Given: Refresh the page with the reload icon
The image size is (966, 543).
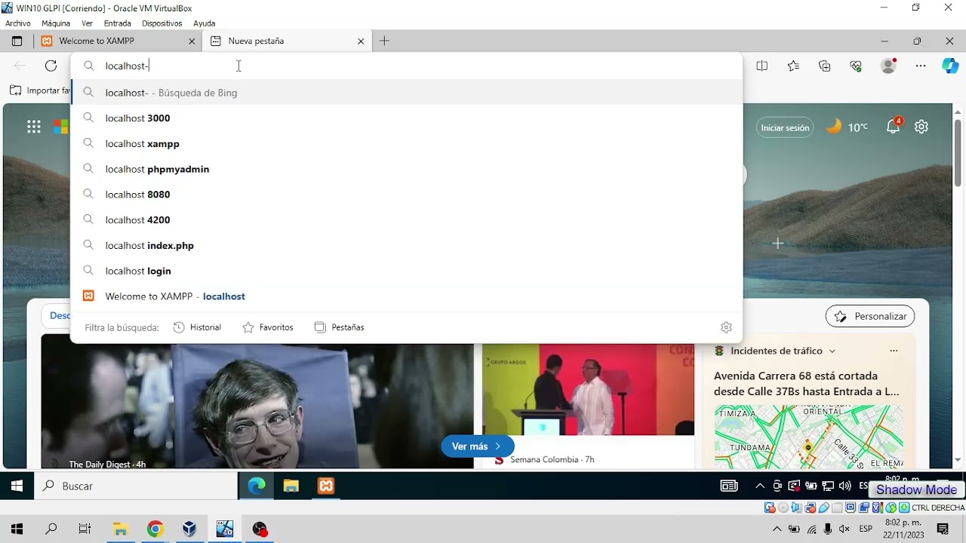Looking at the screenshot, I should coord(51,66).
